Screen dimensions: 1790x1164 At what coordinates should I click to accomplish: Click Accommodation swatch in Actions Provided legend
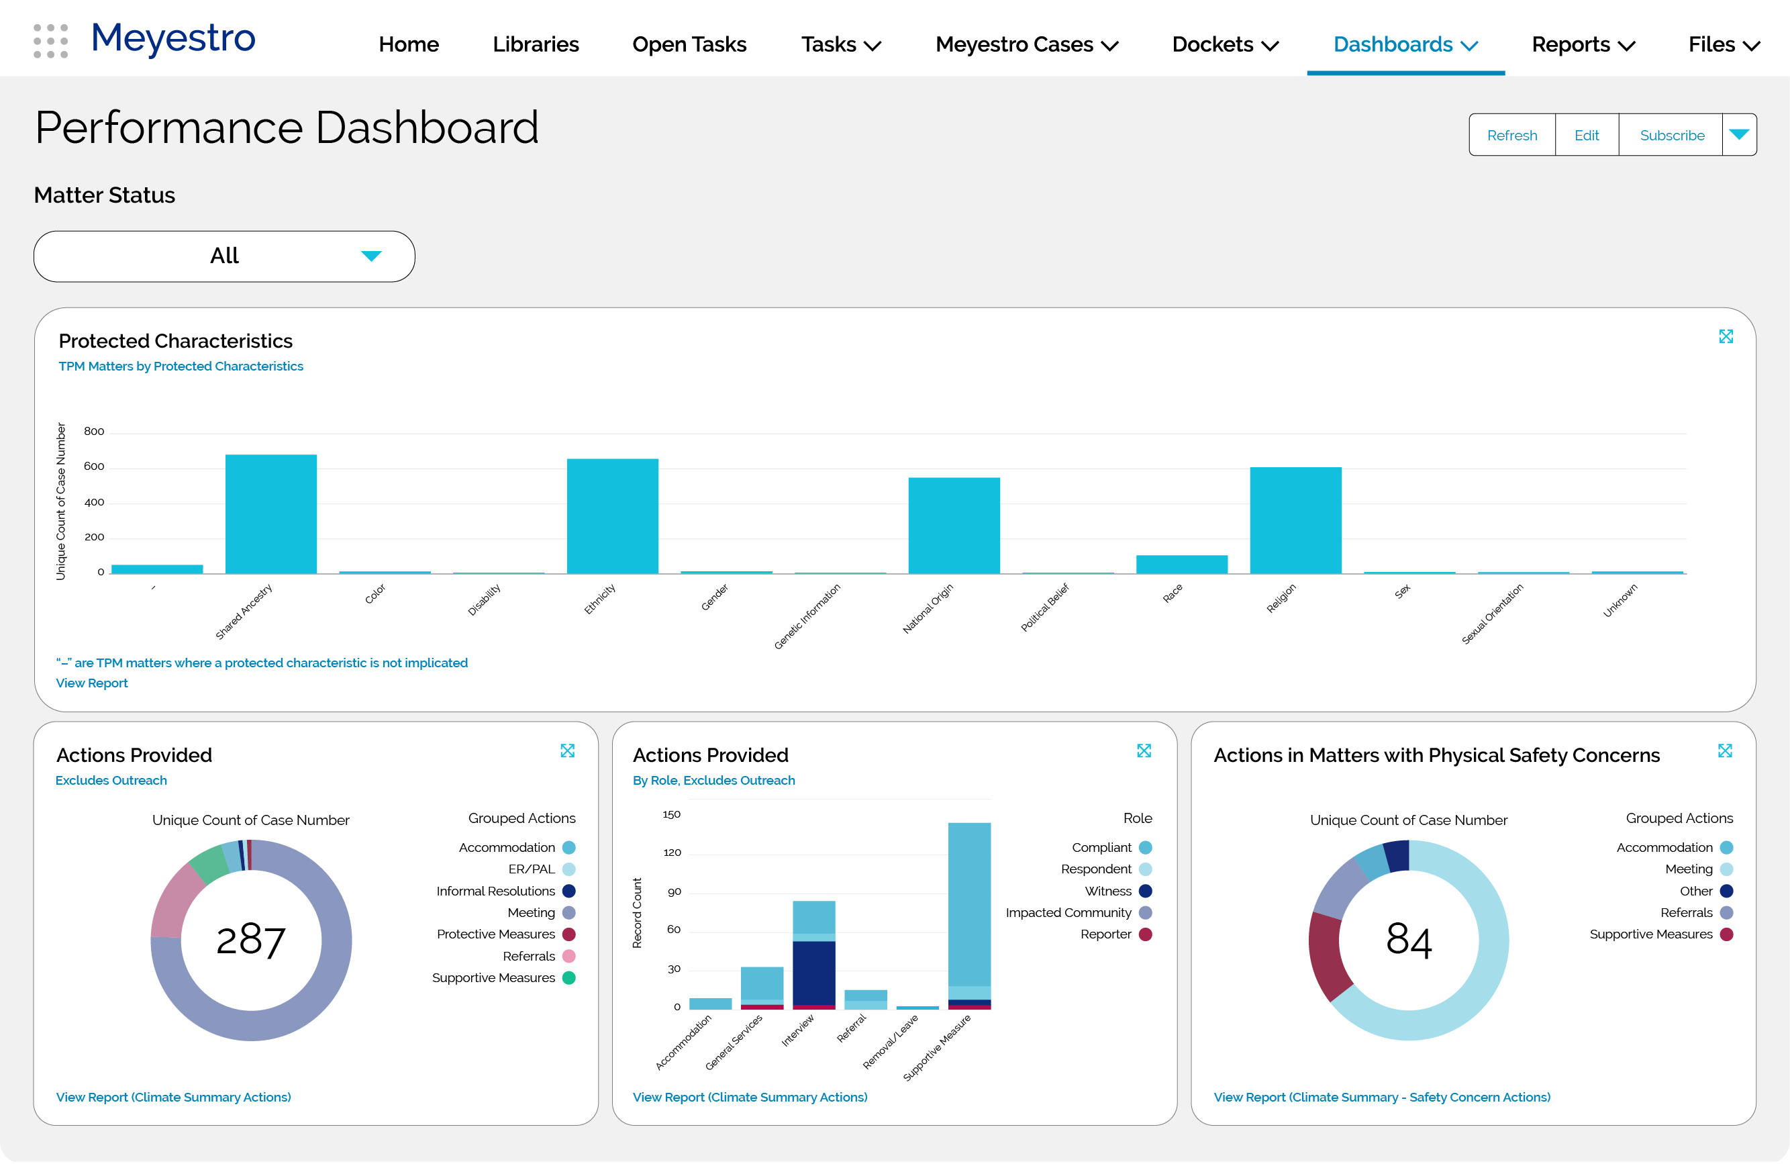568,848
